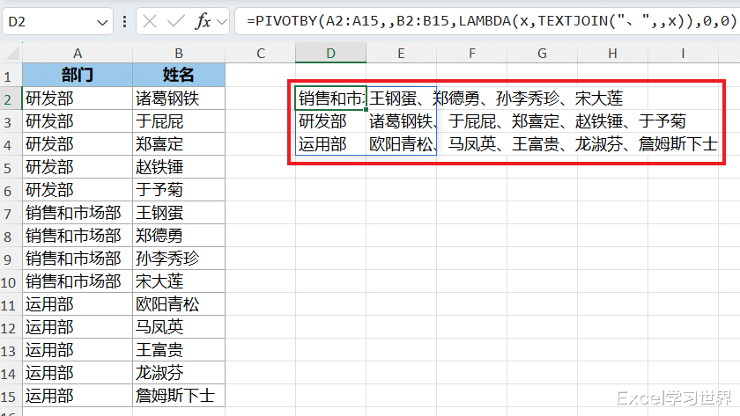Select column I header

coord(683,54)
